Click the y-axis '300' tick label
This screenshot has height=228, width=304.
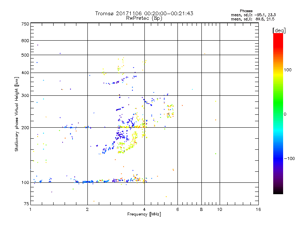coord(25,95)
